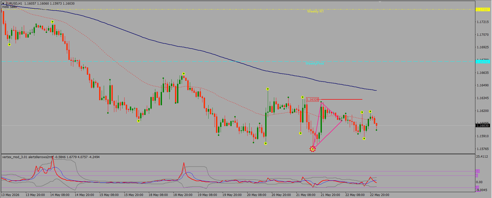Image resolution: width=492 pixels, height=198 pixels.
Task: Click the cyan WeeklyPivot price tag on the axis
Action: [483, 62]
